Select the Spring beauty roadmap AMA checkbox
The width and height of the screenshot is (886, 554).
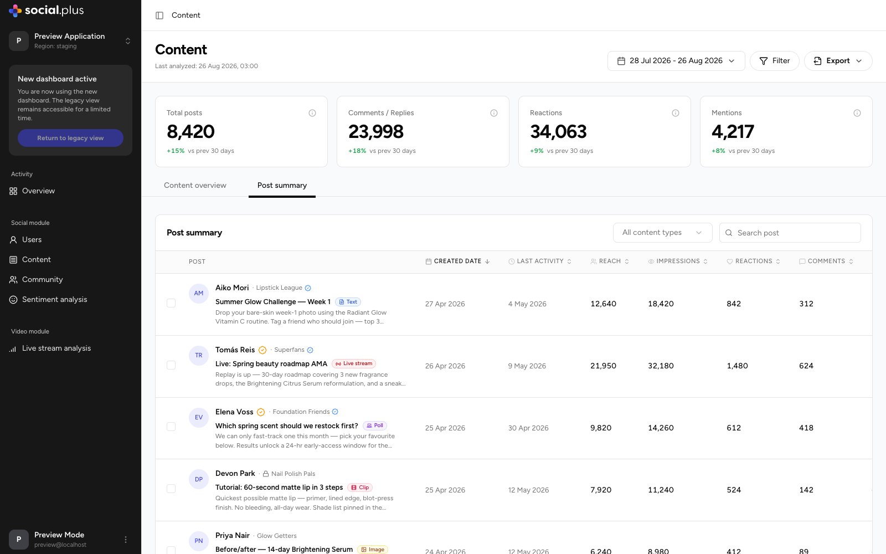tap(171, 365)
